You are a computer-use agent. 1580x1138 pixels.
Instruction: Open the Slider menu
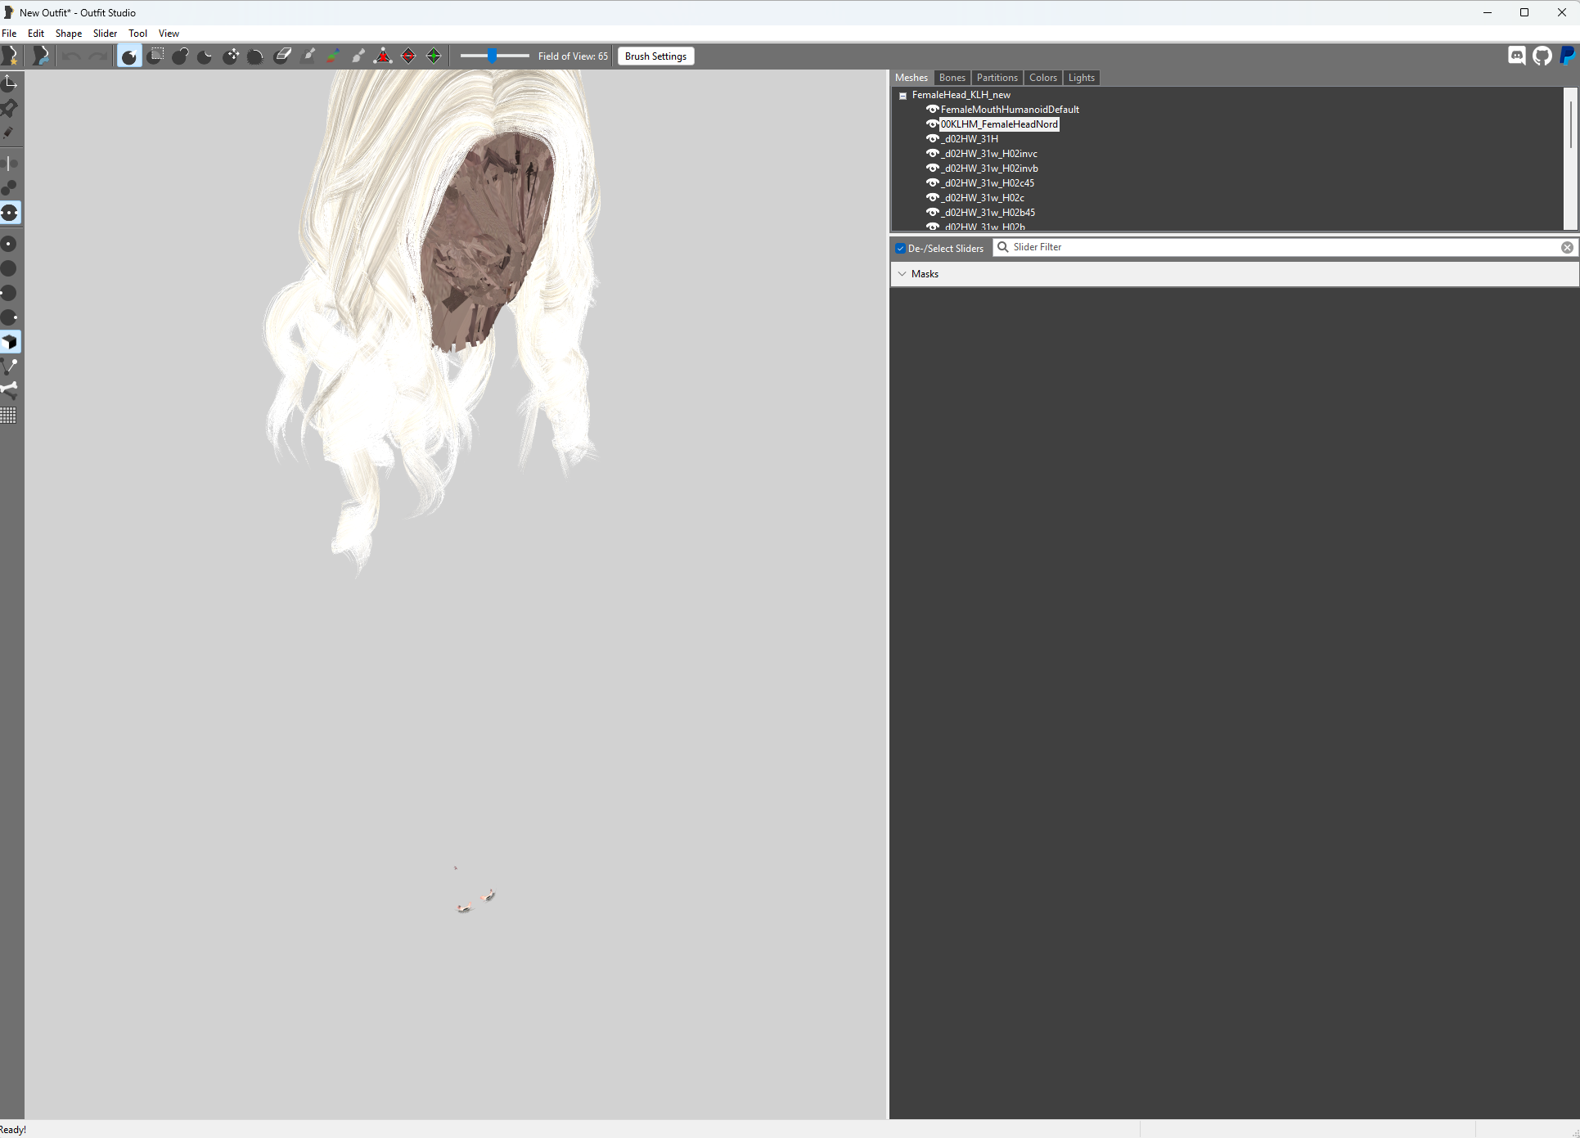(105, 34)
